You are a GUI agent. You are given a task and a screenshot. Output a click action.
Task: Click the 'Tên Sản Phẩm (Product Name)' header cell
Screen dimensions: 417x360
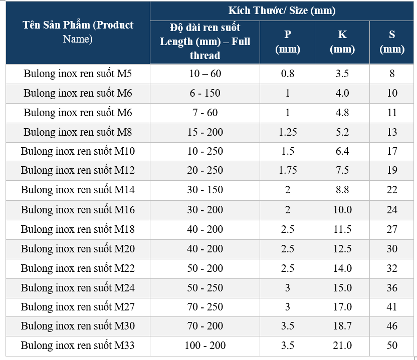[x=78, y=32]
